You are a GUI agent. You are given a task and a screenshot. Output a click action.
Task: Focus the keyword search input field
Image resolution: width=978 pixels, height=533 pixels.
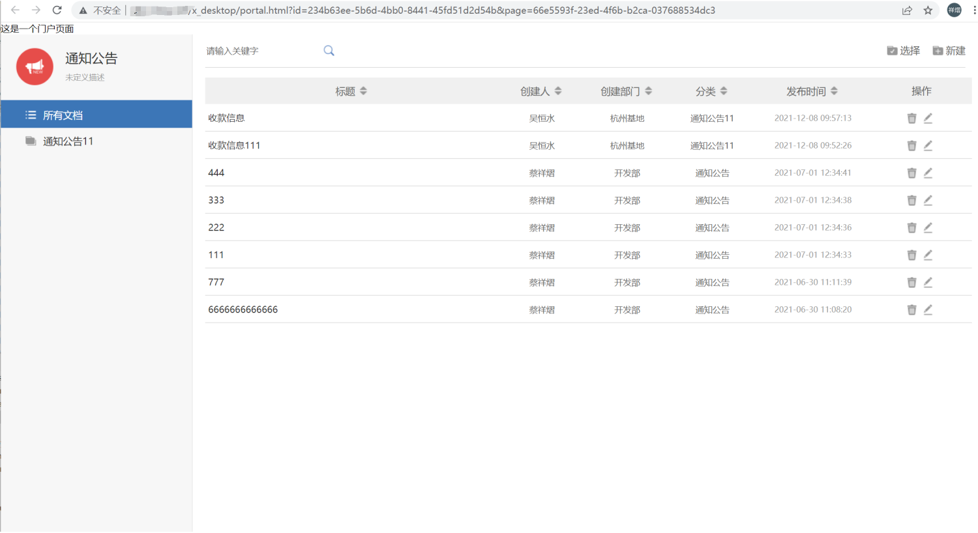click(x=261, y=51)
